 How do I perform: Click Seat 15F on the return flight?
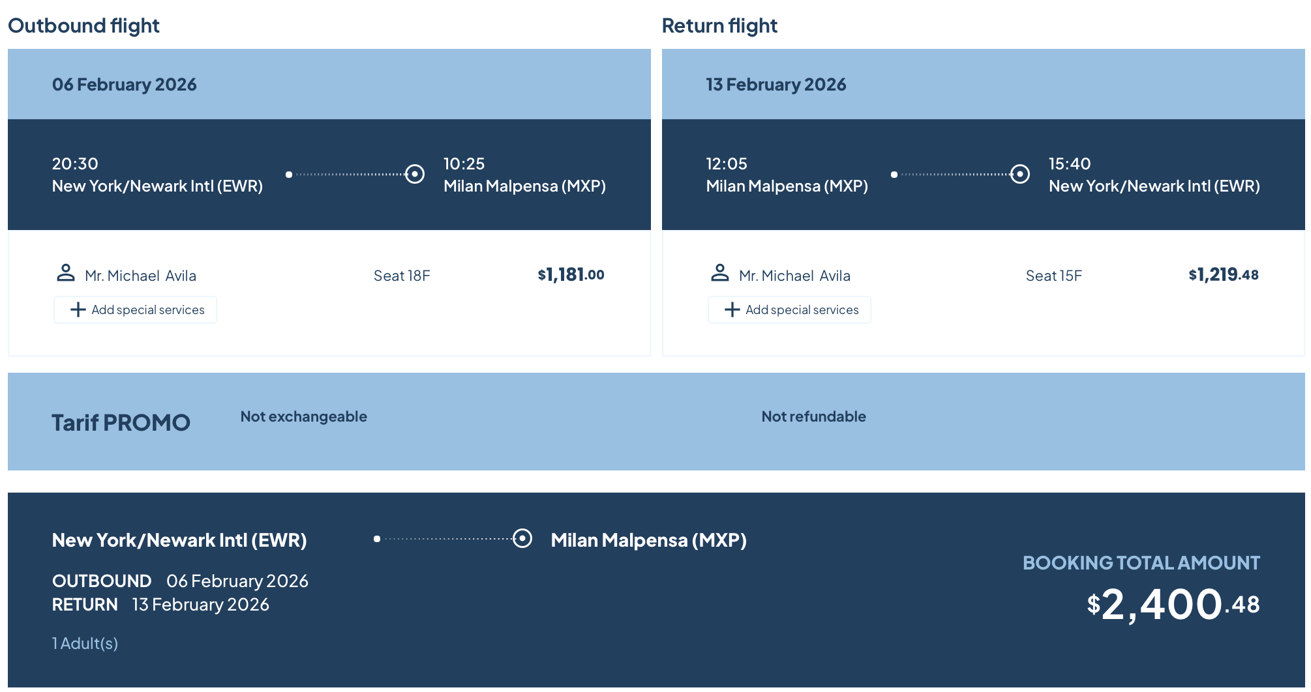[x=1053, y=276]
